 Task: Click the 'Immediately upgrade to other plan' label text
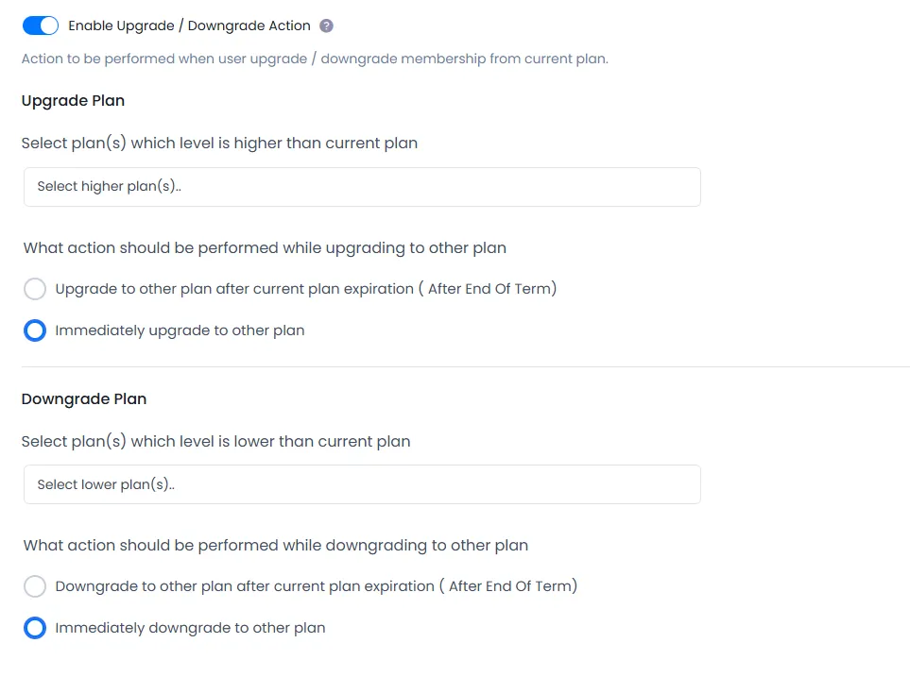coord(180,330)
